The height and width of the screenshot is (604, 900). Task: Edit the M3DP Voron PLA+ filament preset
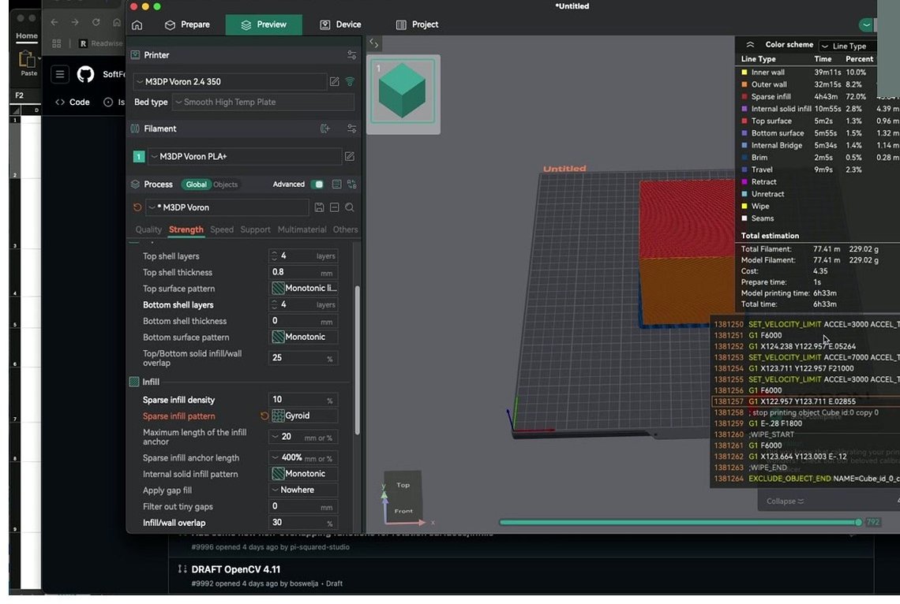pyautogui.click(x=349, y=156)
